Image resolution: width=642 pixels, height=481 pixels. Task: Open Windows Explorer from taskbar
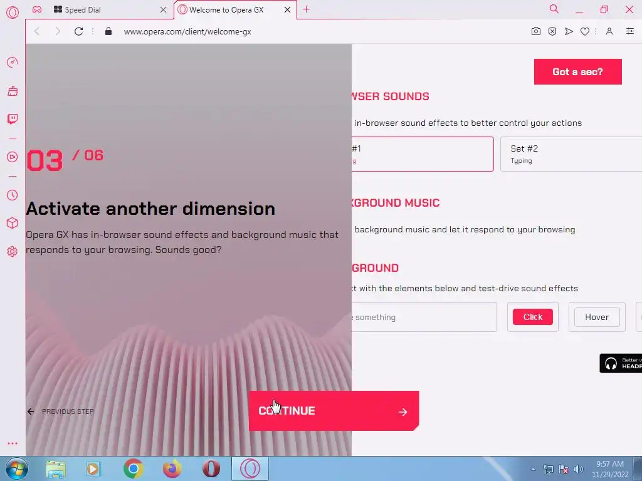tap(56, 469)
